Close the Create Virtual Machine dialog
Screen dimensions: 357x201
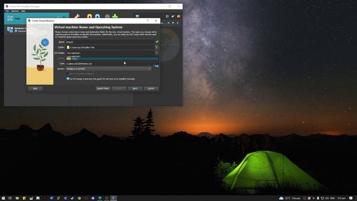(x=156, y=21)
